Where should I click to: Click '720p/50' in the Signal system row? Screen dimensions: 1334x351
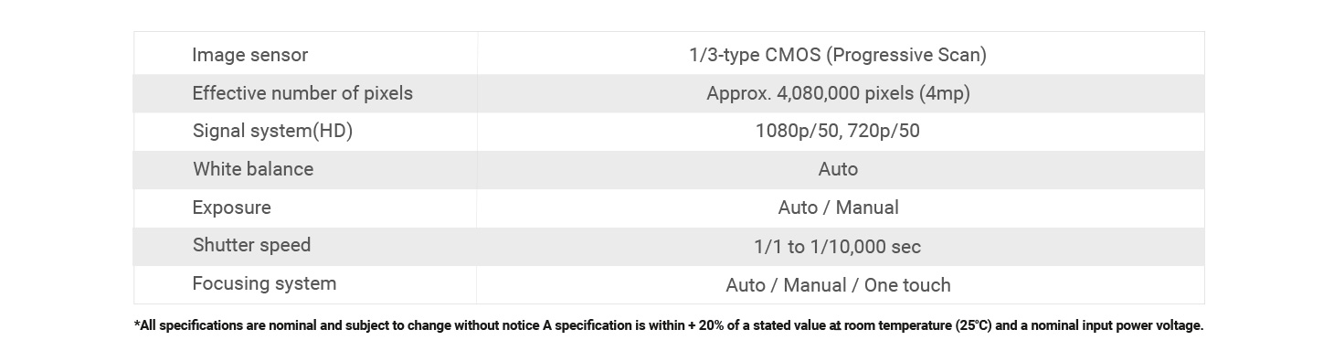coord(884,131)
